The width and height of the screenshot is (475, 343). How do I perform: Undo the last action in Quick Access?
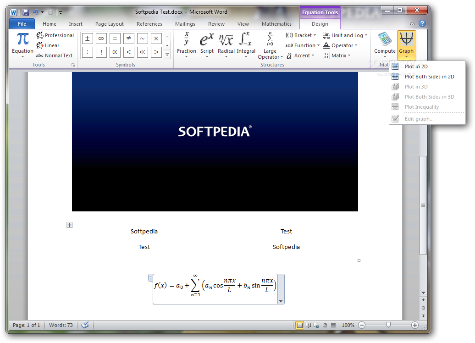tap(36, 12)
